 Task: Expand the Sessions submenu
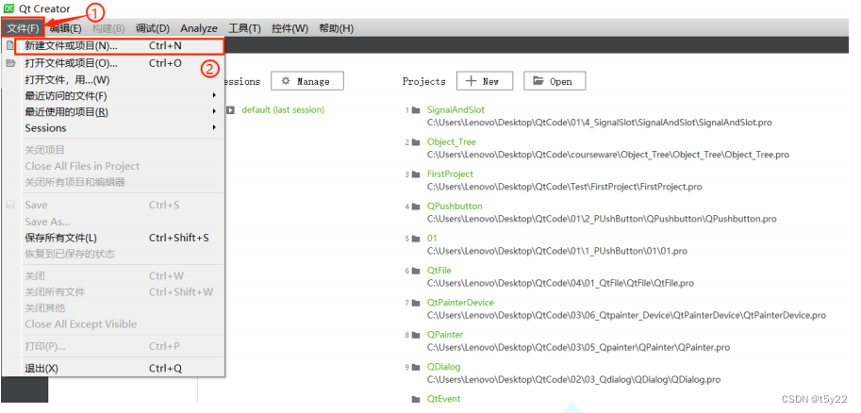[114, 128]
